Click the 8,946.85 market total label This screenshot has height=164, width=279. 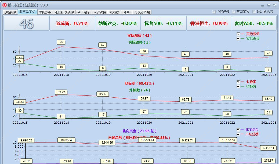click(x=107, y=142)
